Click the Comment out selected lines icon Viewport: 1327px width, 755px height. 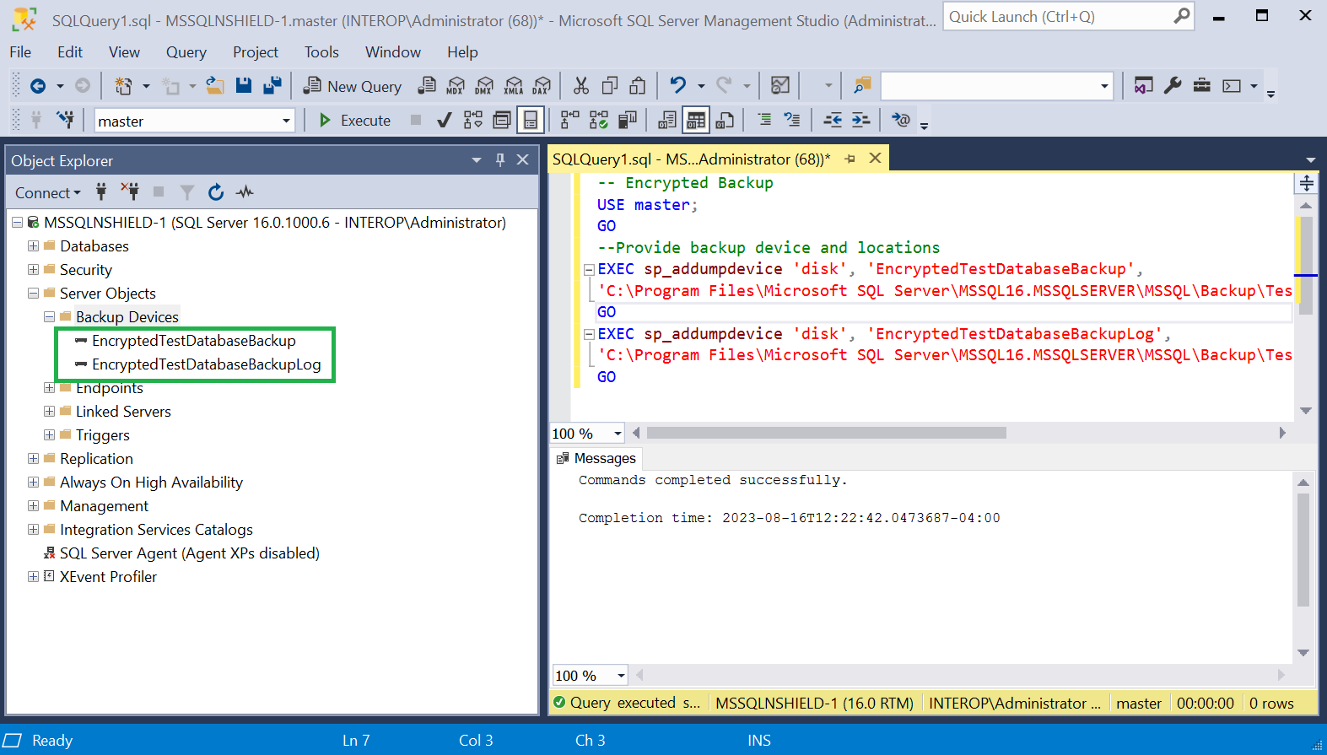[x=764, y=121]
